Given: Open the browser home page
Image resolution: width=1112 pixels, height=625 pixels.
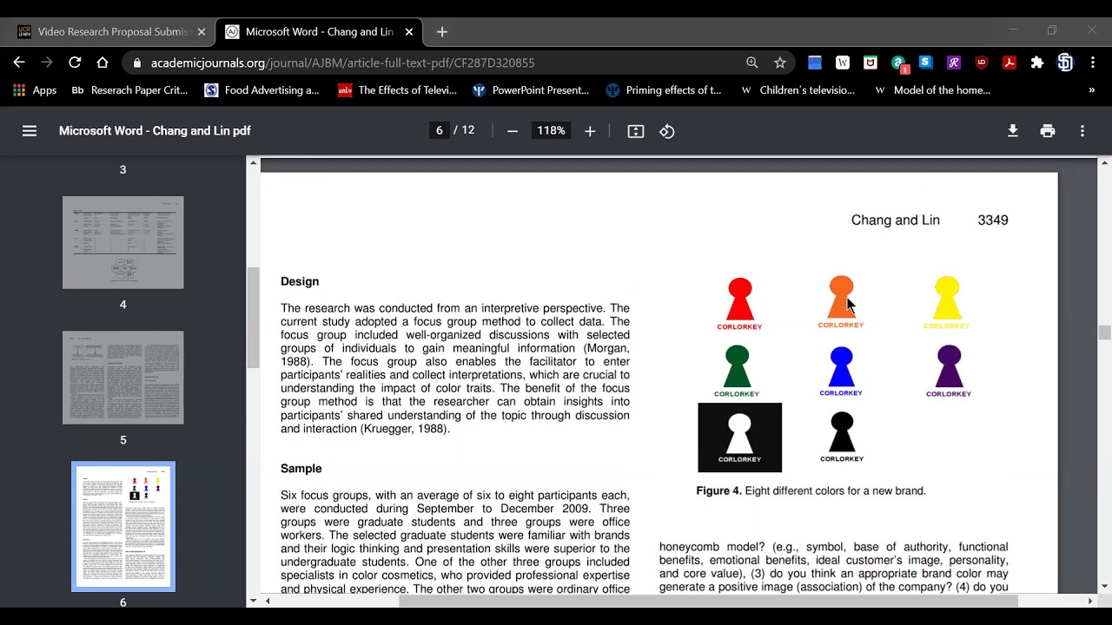Looking at the screenshot, I should (x=103, y=62).
